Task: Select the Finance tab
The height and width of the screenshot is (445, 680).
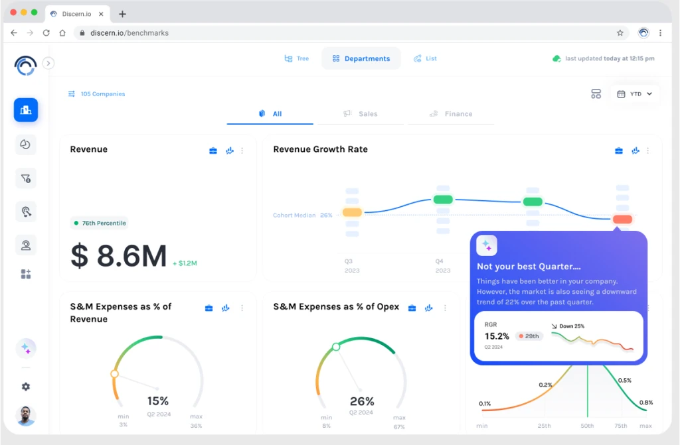Action: (451, 114)
